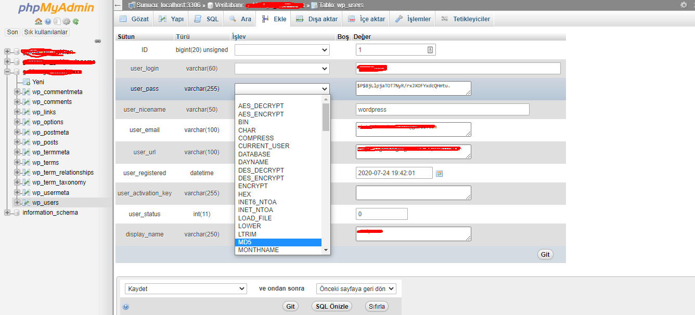Click the Son recent tables button
Screen dimensions: 695x315
pyautogui.click(x=12, y=32)
